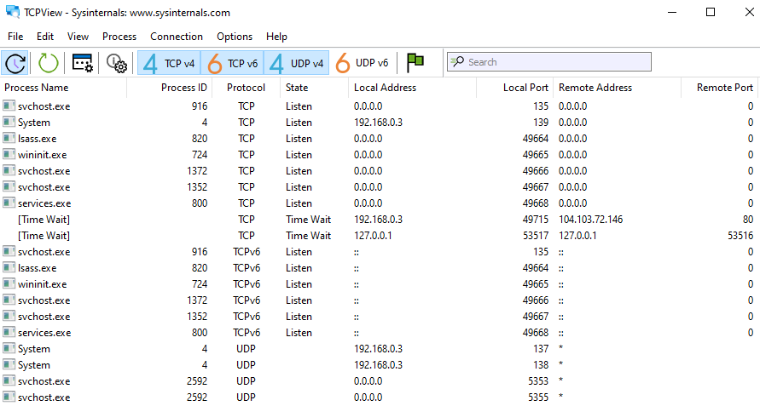Sort by Process Name column header
This screenshot has height=406, width=760.
(63, 88)
